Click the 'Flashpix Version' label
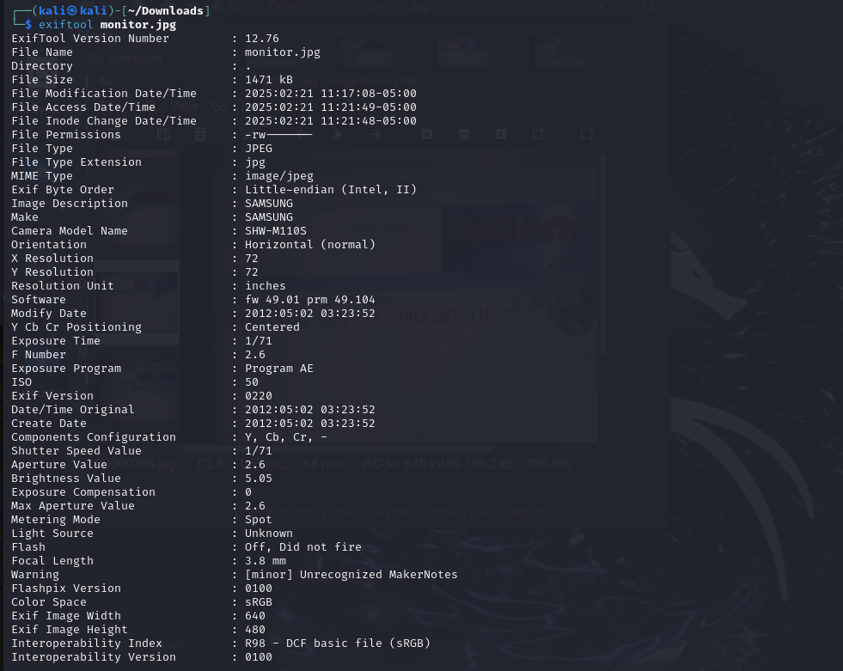The height and width of the screenshot is (671, 843). pos(66,589)
